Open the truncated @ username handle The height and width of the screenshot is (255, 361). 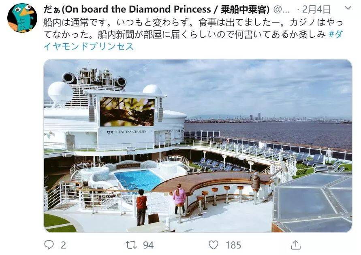tap(281, 9)
